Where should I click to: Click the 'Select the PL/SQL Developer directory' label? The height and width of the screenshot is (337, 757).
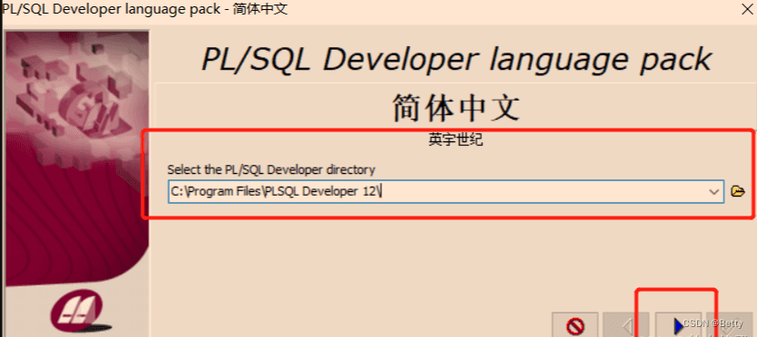(270, 169)
